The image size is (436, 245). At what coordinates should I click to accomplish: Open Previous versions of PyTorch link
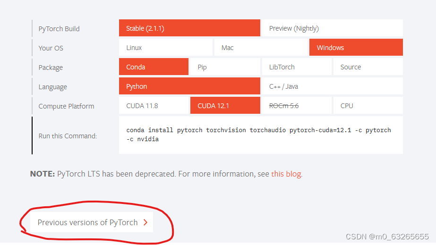tap(92, 222)
